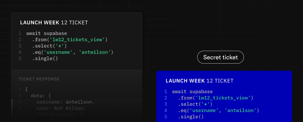Click 'await supabase' in the dark card
303x122 pixels.
[x=47, y=33]
